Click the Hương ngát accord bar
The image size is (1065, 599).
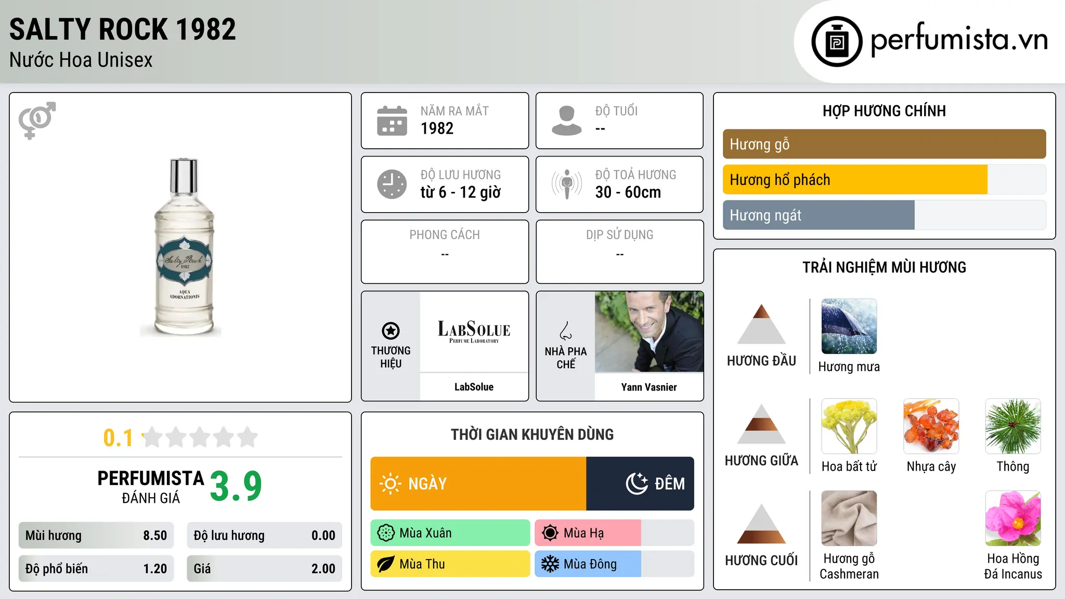click(885, 215)
